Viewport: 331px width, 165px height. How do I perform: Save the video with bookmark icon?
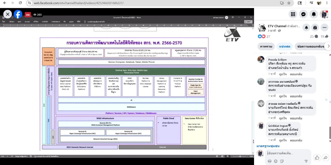[315, 27]
